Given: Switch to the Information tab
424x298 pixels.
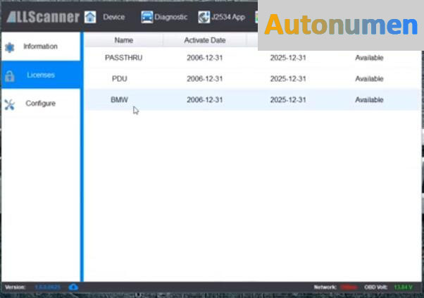Looking at the screenshot, I should click(41, 46).
